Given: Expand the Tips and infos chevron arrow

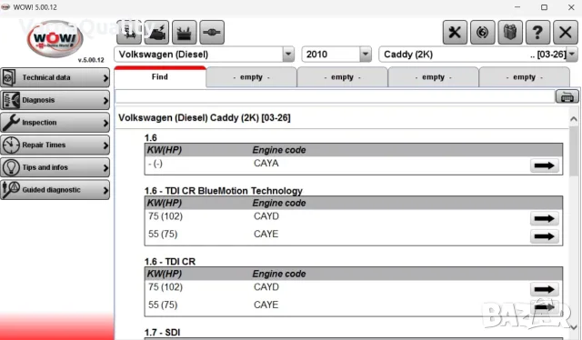Looking at the screenshot, I should [105, 168].
